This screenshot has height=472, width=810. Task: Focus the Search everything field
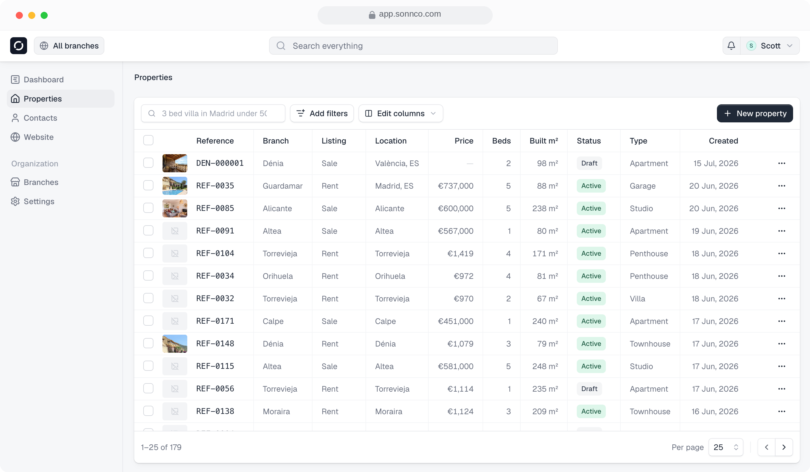pyautogui.click(x=413, y=46)
